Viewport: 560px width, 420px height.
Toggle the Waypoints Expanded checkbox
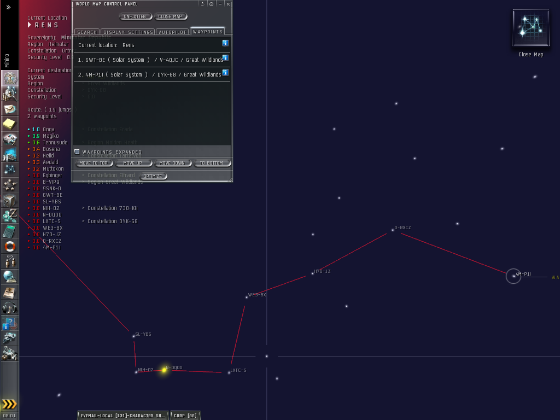tap(77, 151)
